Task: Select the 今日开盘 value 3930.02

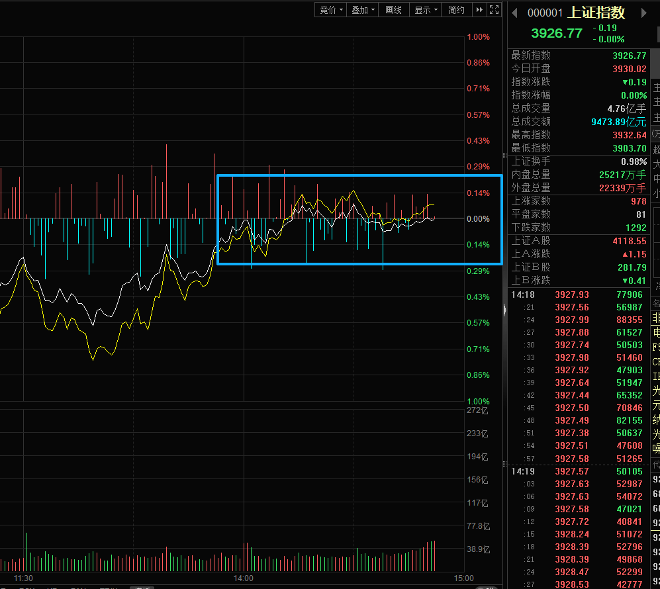Action: 630,69
